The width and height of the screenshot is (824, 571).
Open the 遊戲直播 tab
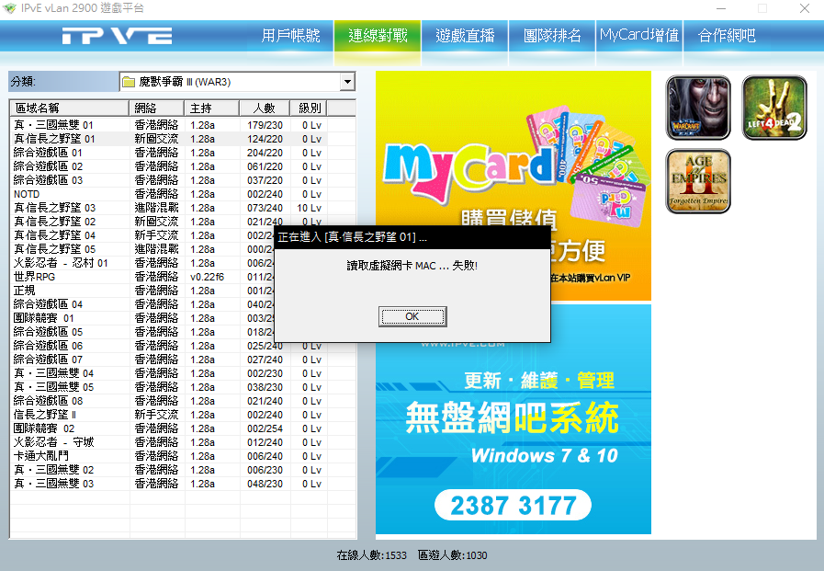465,36
